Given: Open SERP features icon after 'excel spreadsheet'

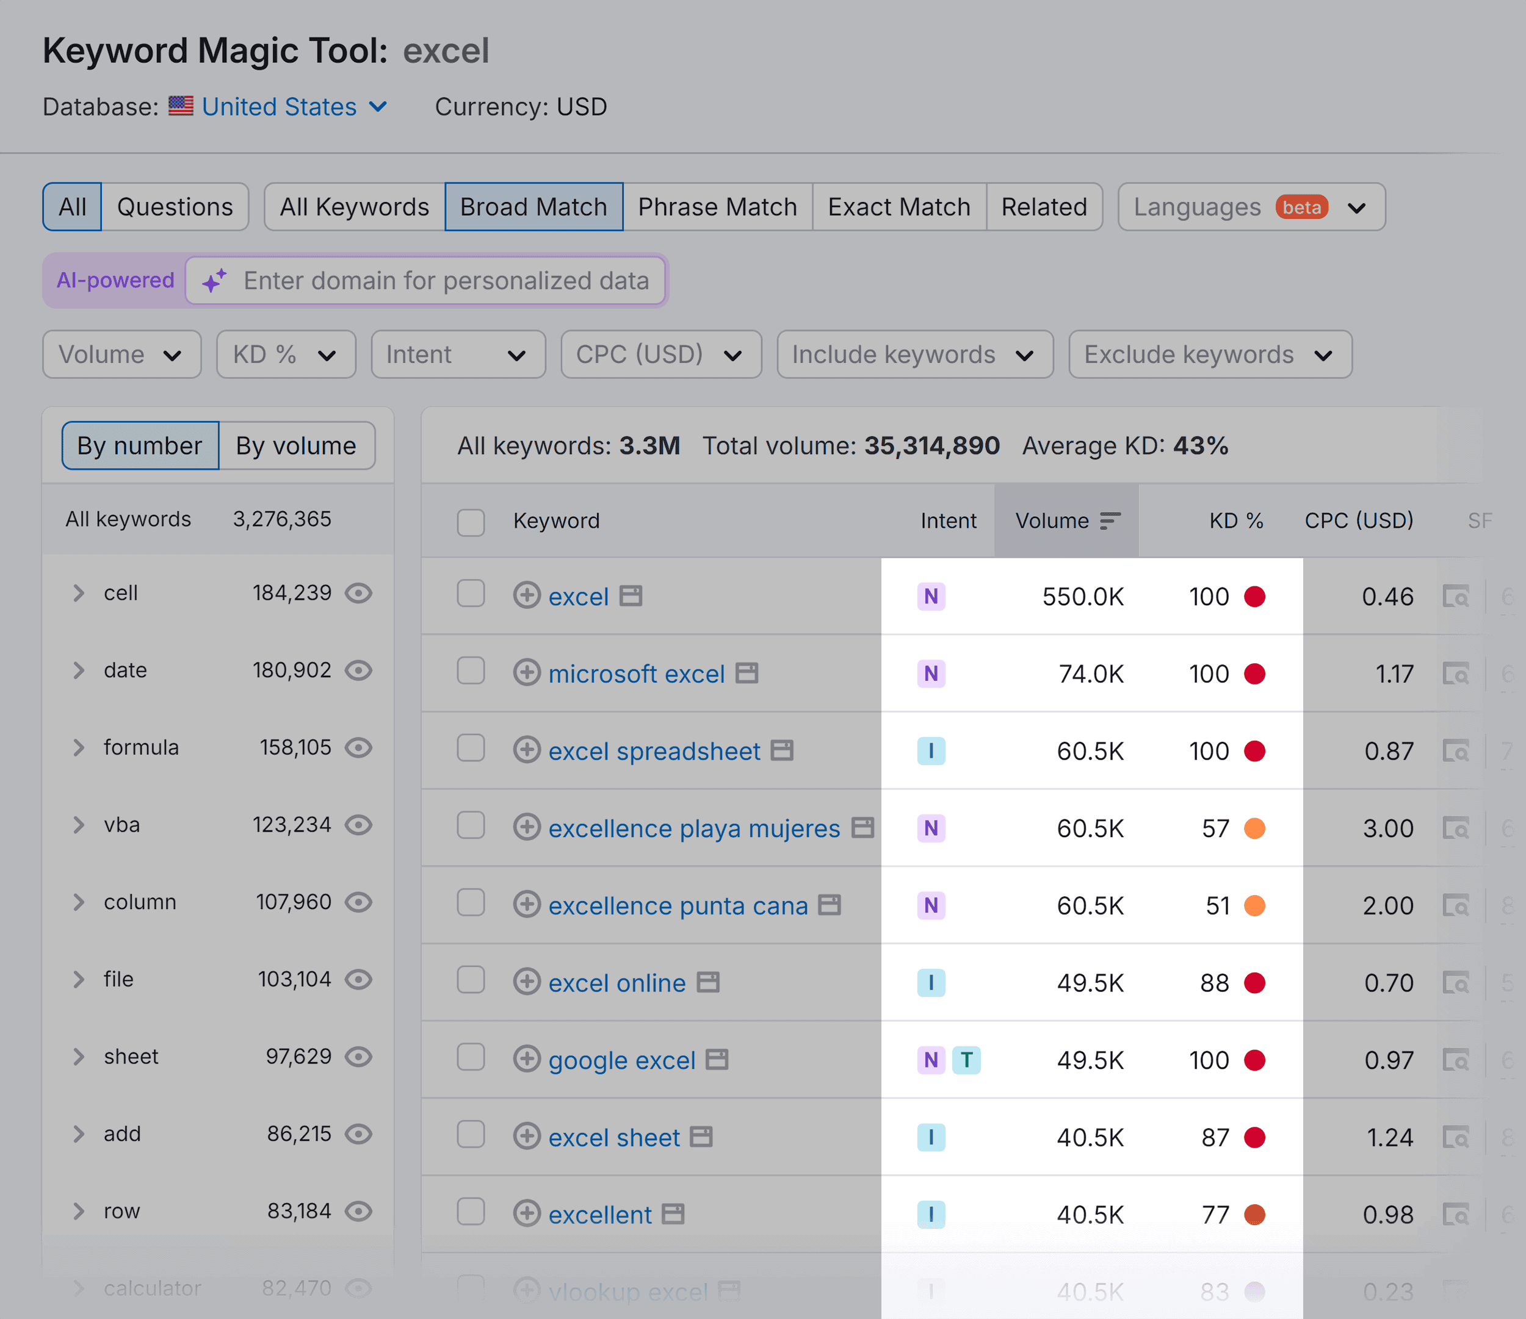Looking at the screenshot, I should pos(782,750).
